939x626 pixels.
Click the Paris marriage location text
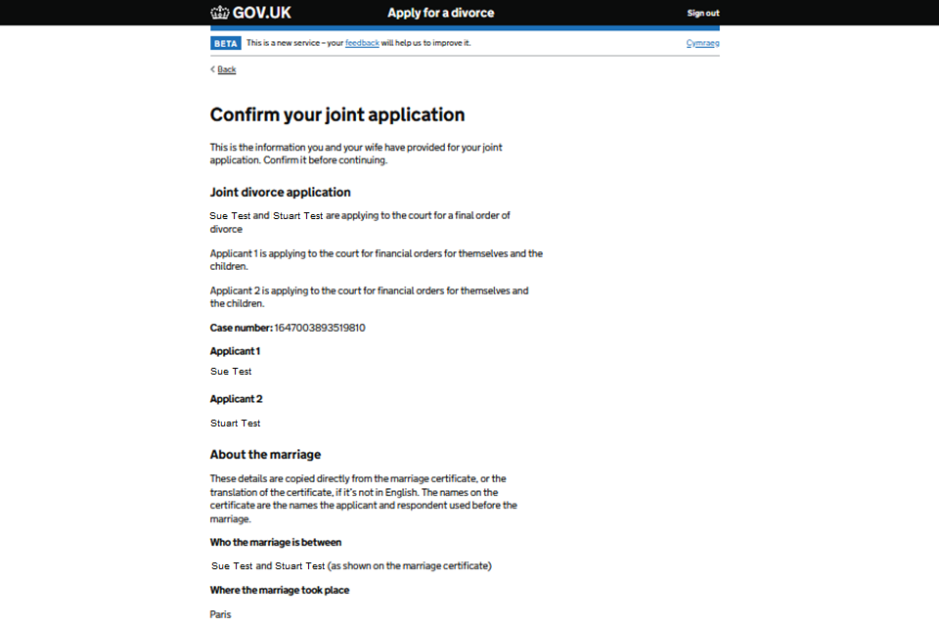(x=220, y=614)
